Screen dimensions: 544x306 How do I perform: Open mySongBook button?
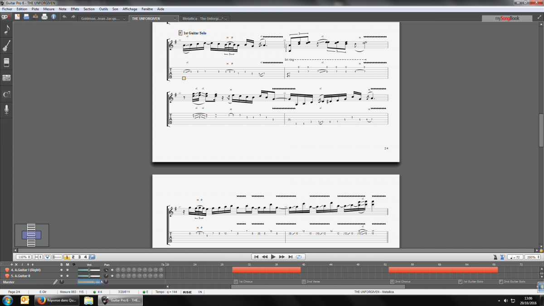[507, 19]
